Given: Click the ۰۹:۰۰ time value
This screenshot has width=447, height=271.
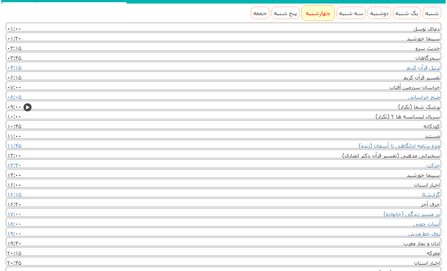Looking at the screenshot, I should [14, 107].
